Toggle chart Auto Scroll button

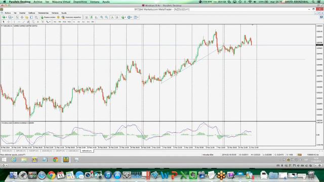tap(112, 17)
